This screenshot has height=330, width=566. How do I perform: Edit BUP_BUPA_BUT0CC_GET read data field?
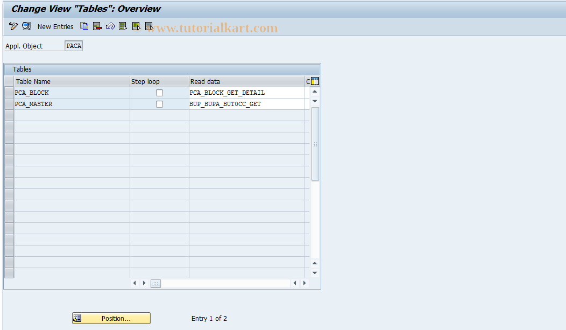pos(247,104)
